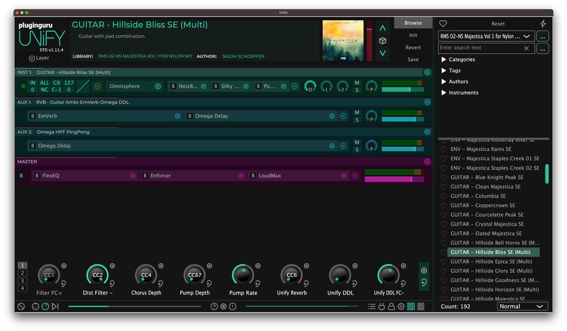
Task: Open the ellipsis menu beside library dropdown
Action: 542,36
